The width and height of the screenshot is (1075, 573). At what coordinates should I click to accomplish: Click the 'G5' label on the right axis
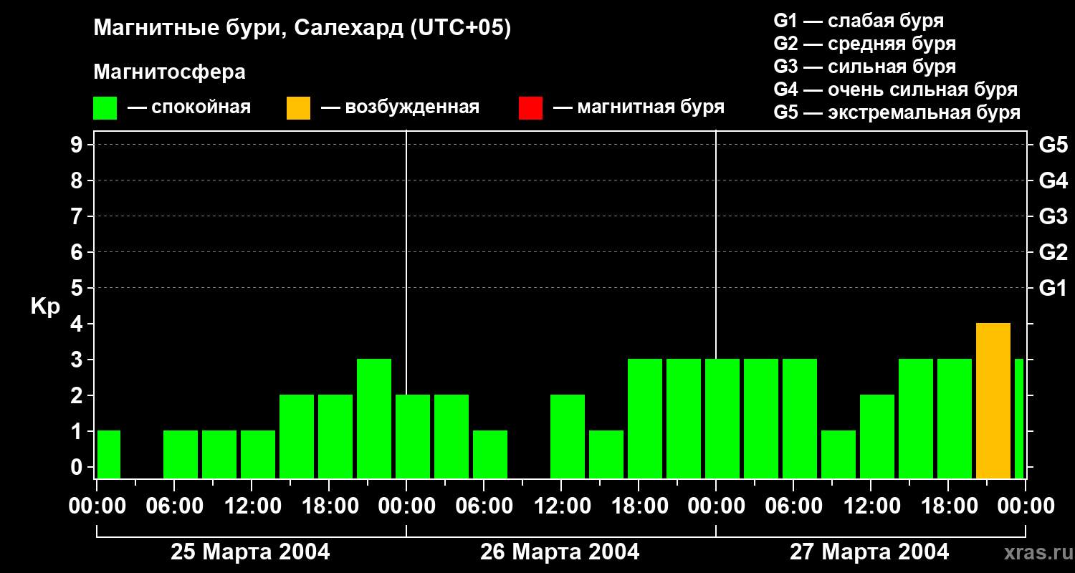point(1053,145)
